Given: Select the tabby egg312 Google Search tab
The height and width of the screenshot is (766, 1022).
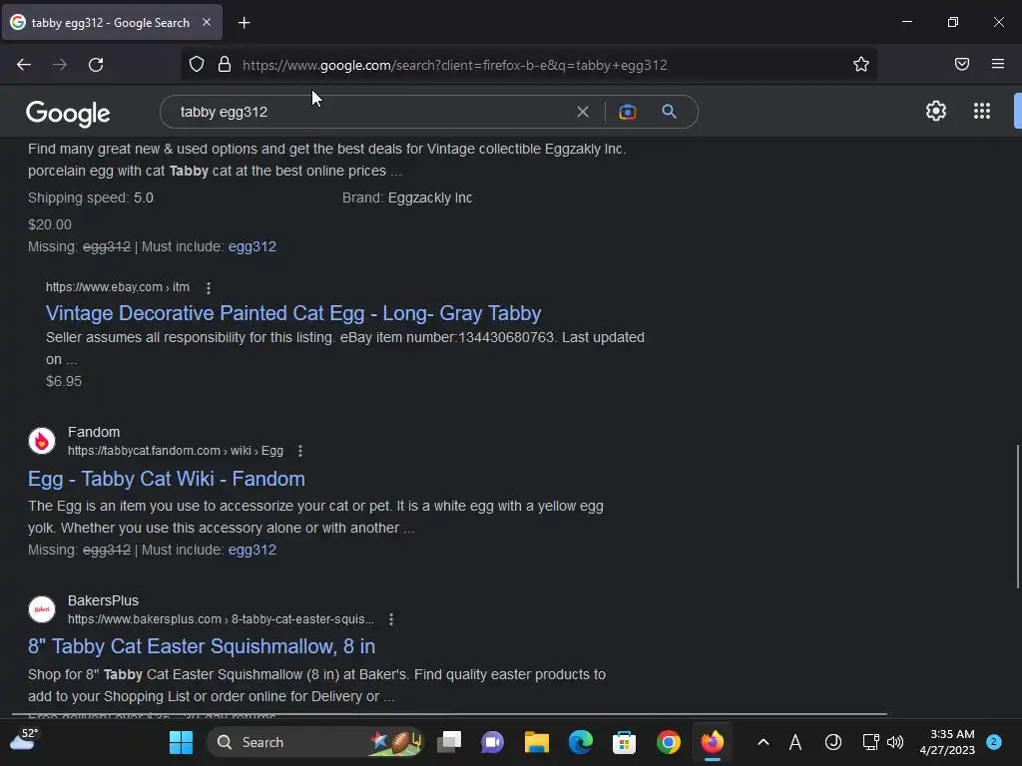Looking at the screenshot, I should click(x=111, y=23).
